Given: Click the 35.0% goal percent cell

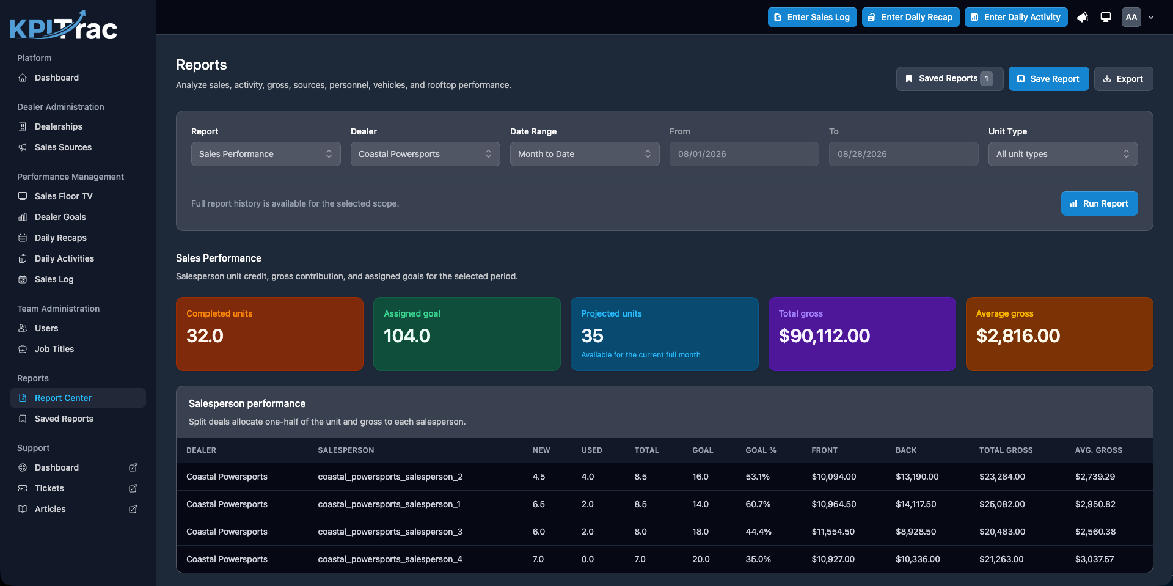Looking at the screenshot, I should coord(758,559).
